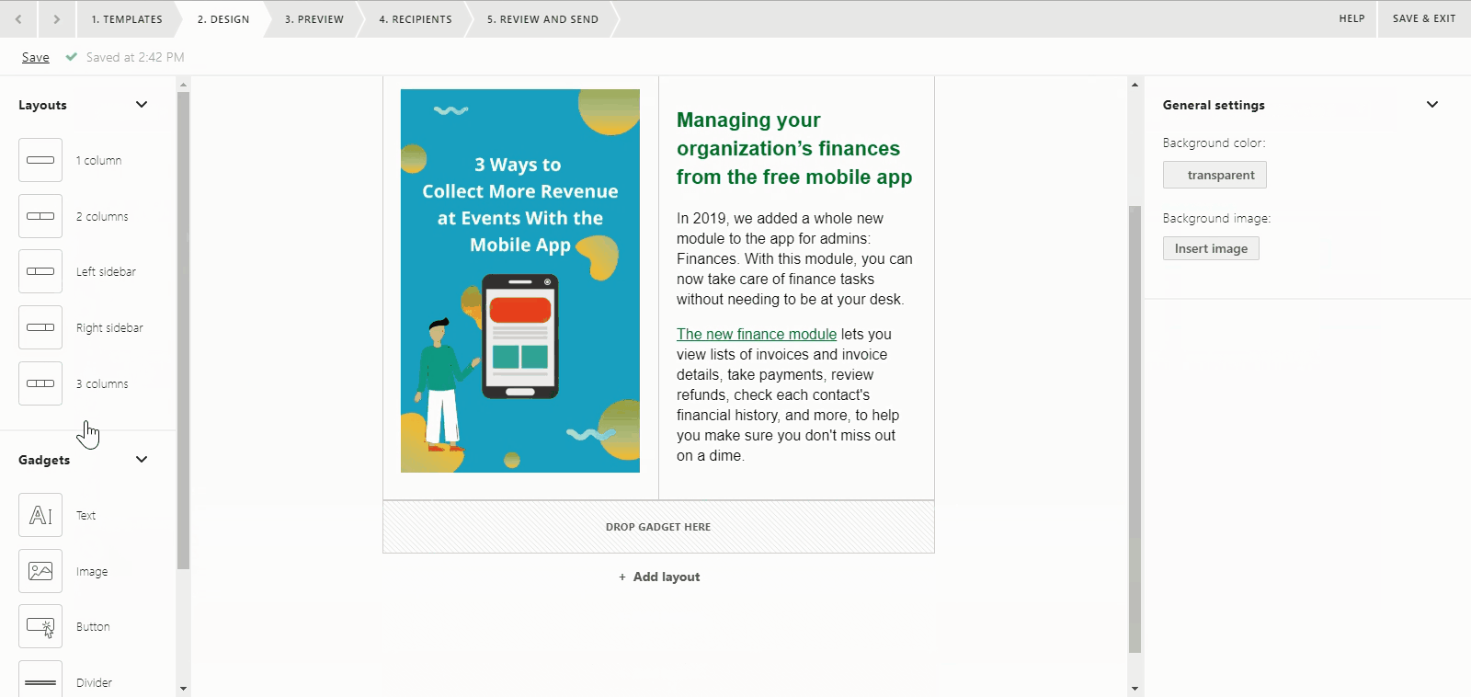Collapse the General settings panel
This screenshot has height=697, width=1471.
tap(1431, 105)
